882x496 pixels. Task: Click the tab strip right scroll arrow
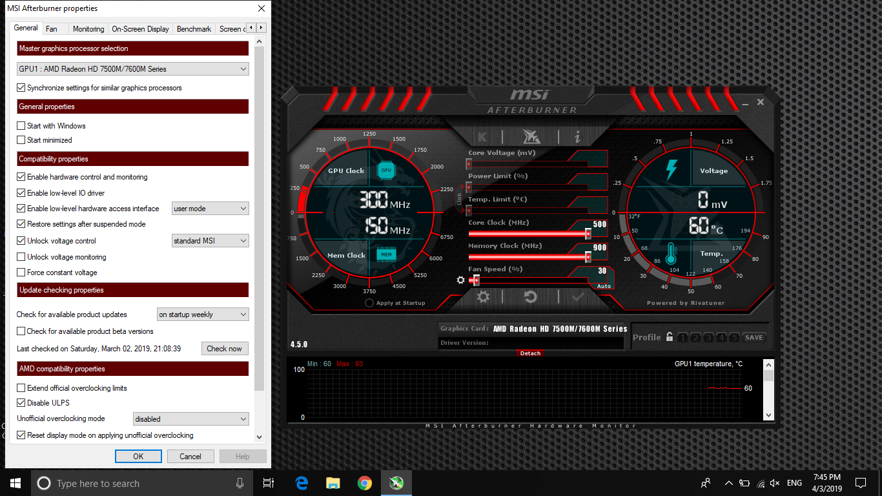(x=262, y=28)
